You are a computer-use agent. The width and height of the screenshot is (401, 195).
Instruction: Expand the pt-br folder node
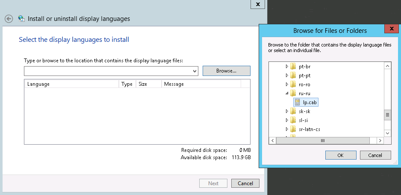click(x=287, y=66)
